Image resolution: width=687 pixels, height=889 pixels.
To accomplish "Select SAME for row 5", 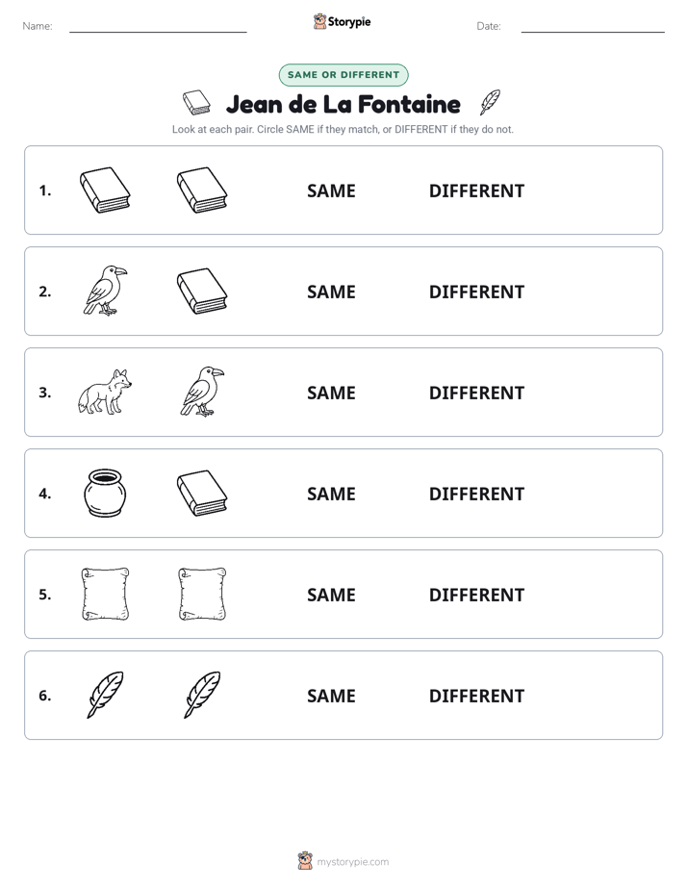I will 331,595.
